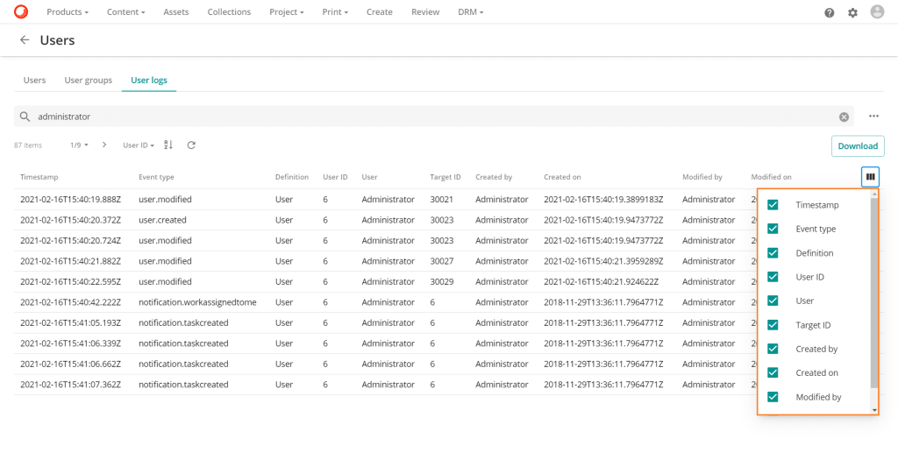Switch to the User groups tab
This screenshot has width=898, height=474.
click(89, 81)
